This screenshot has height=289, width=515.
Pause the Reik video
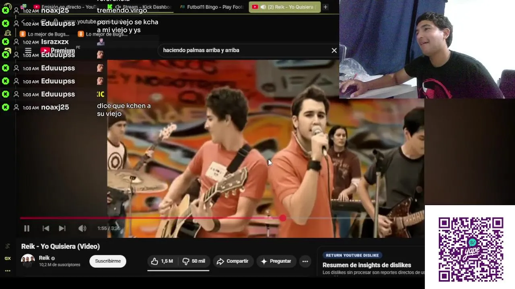pos(27,228)
